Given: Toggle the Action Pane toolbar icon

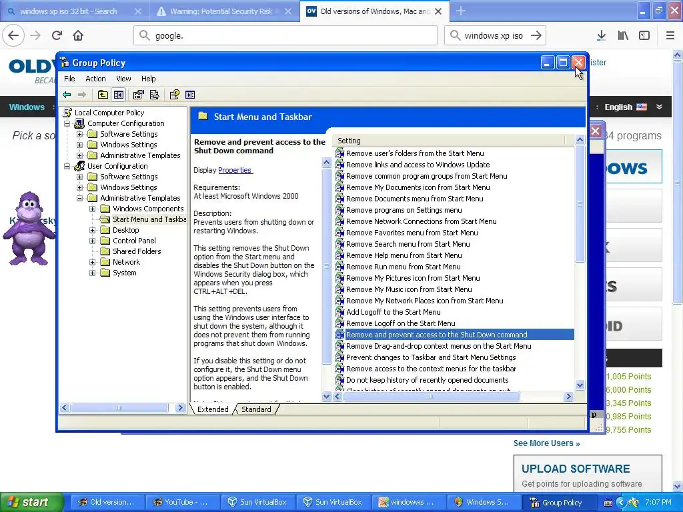Looking at the screenshot, I should pos(190,95).
